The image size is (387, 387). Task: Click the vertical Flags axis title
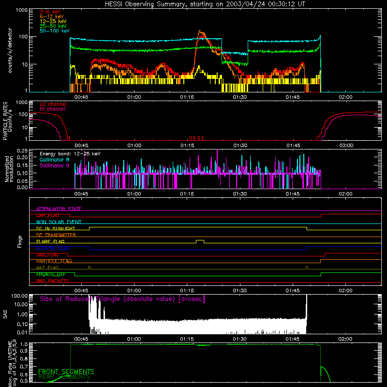coord(19,241)
